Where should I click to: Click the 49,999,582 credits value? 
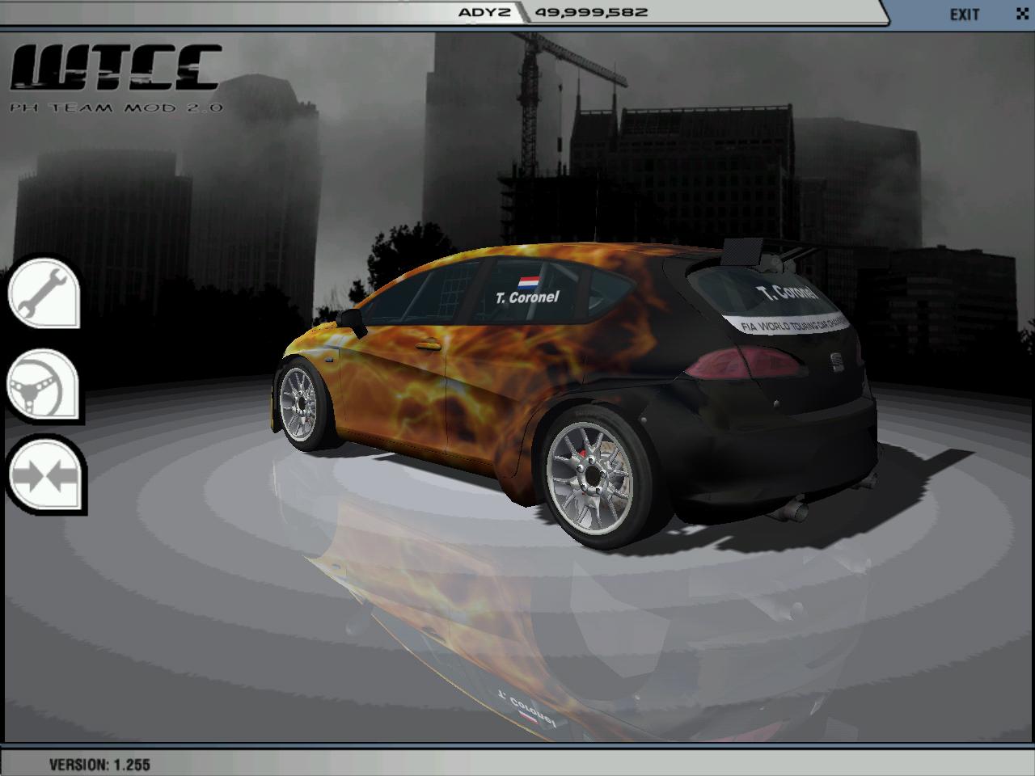(x=590, y=12)
